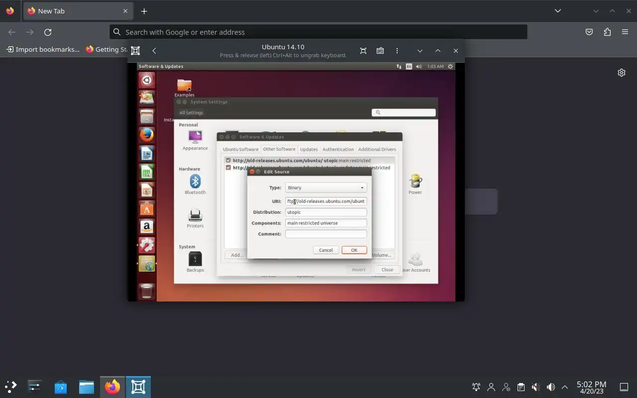
Task: Open LibreOffice Writer from the Ubuntu launcher
Action: 146,154
